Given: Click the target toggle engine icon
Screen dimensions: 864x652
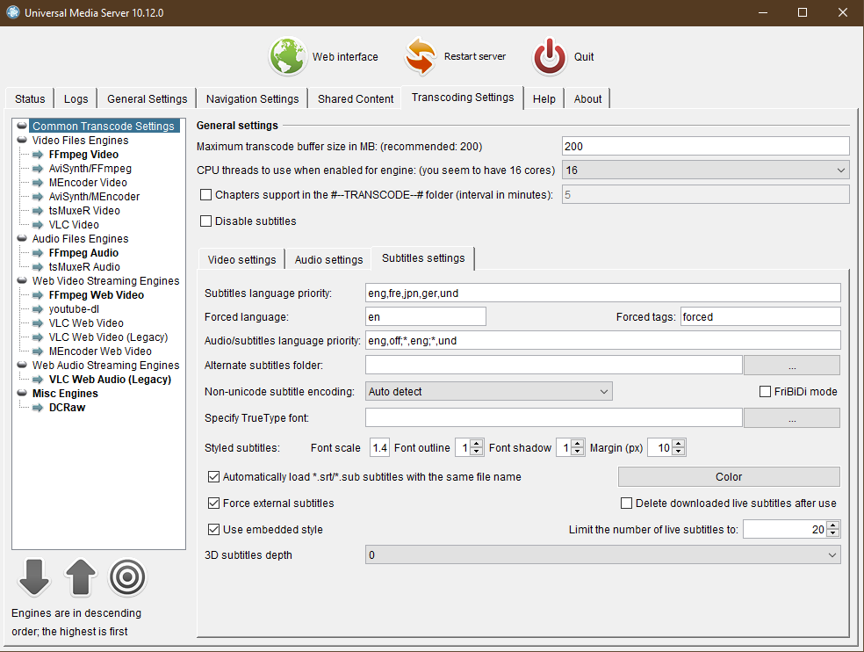Looking at the screenshot, I should click(x=127, y=577).
